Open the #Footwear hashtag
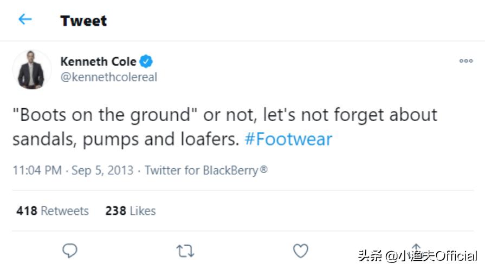 [288, 140]
